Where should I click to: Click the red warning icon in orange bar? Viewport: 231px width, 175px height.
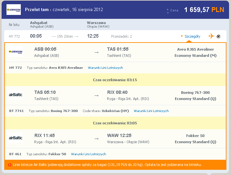click(x=10, y=165)
